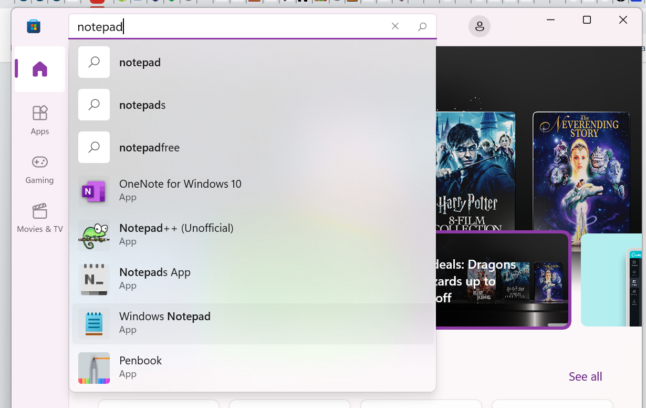Choose the "notepadfree" suggestion
Screen dimensions: 646x408
click(253, 147)
